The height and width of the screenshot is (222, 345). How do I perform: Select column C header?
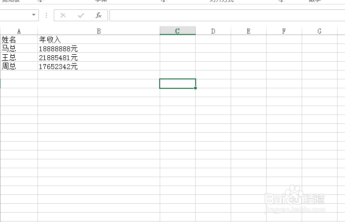click(177, 31)
